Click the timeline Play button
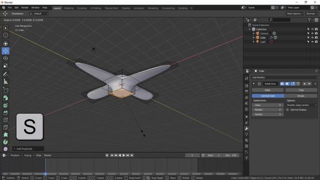This screenshot has width=320, height=180. [x=123, y=155]
